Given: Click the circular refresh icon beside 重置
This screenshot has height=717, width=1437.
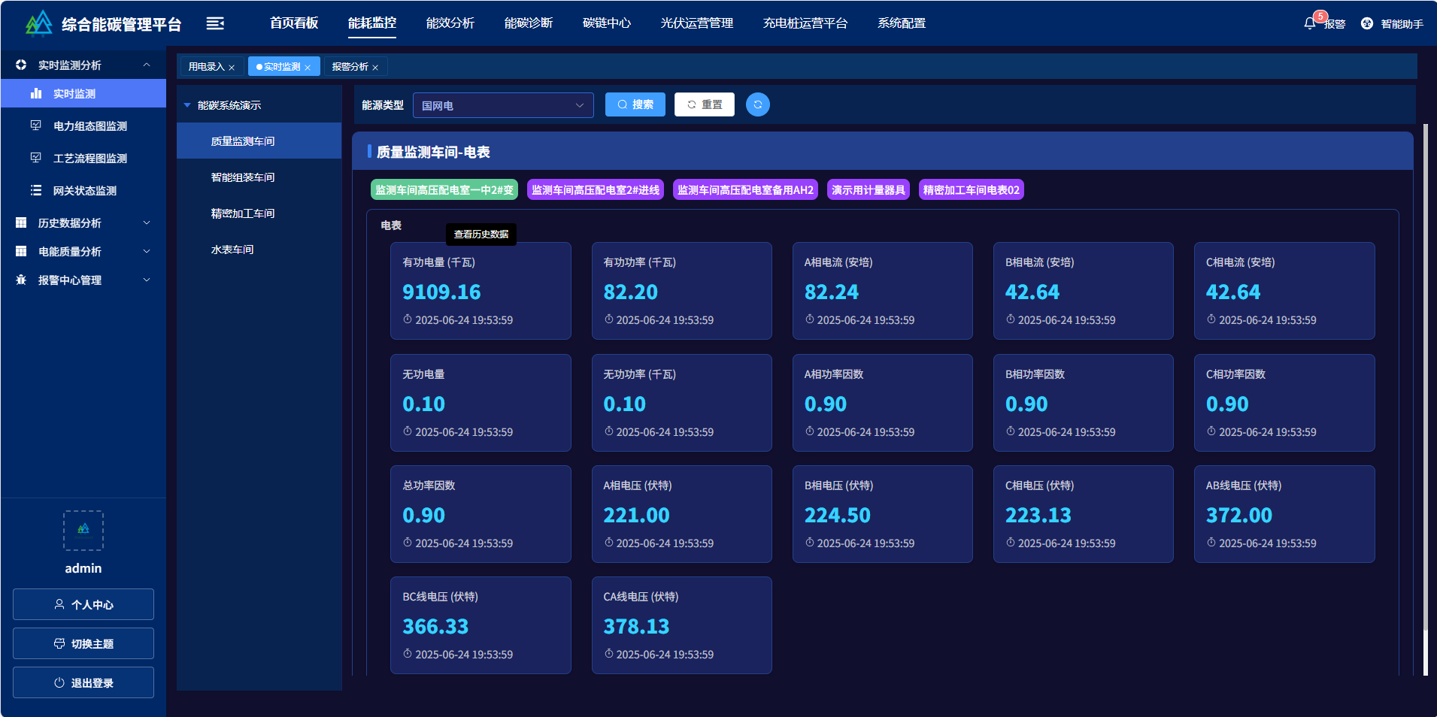Looking at the screenshot, I should click(x=758, y=104).
